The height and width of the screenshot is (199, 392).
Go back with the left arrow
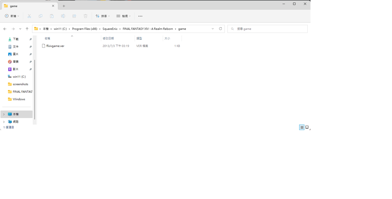coord(5,29)
